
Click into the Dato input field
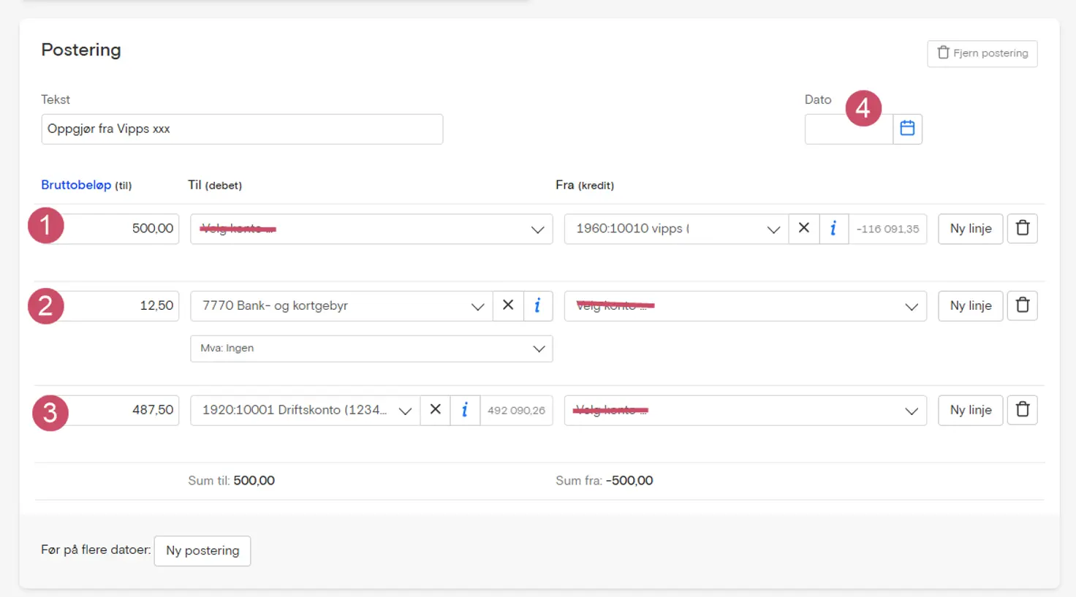point(849,129)
